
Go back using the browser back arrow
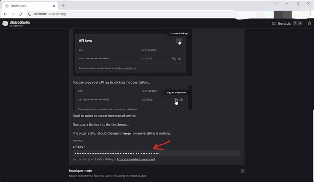click(5, 14)
